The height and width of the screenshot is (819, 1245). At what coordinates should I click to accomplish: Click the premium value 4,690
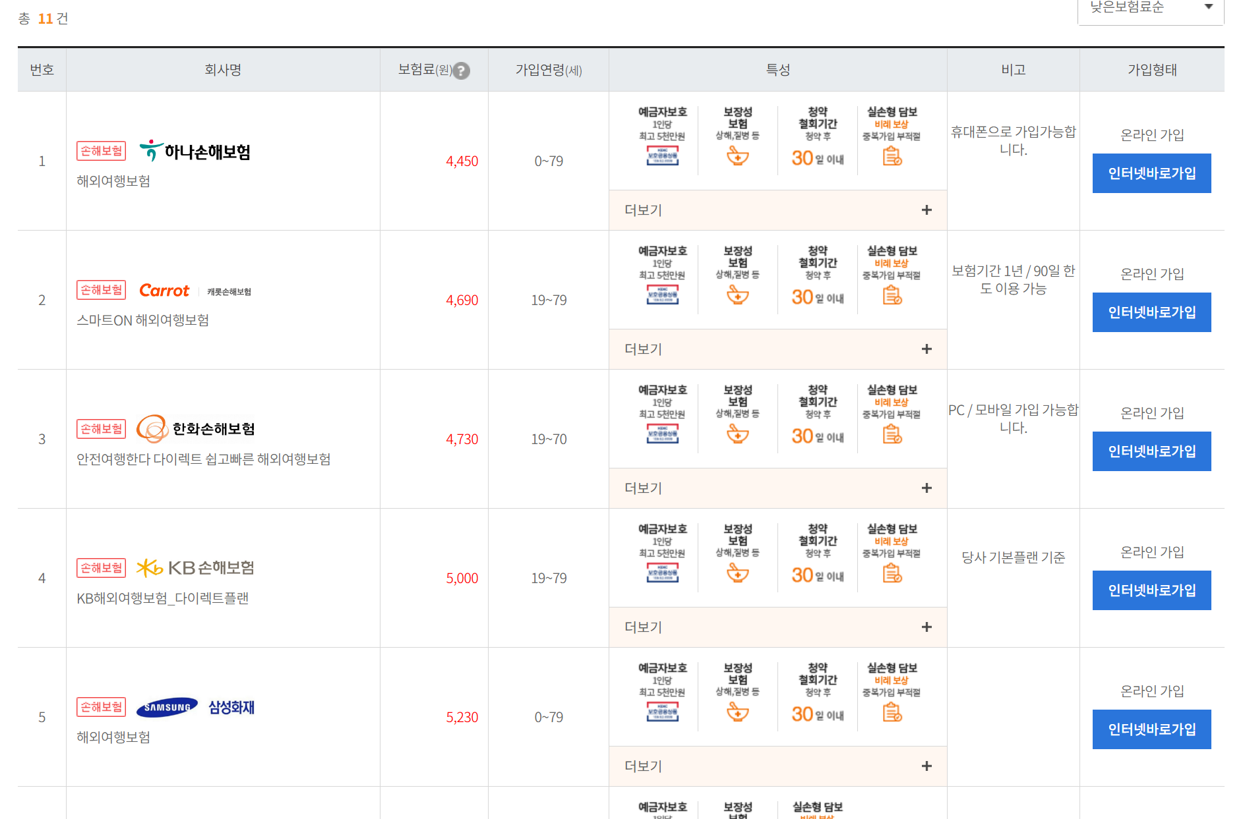462,300
